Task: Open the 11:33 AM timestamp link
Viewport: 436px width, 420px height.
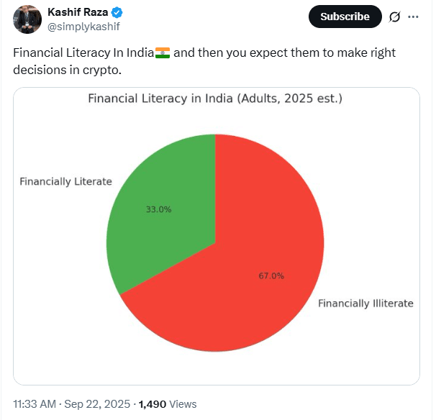Action: point(35,404)
